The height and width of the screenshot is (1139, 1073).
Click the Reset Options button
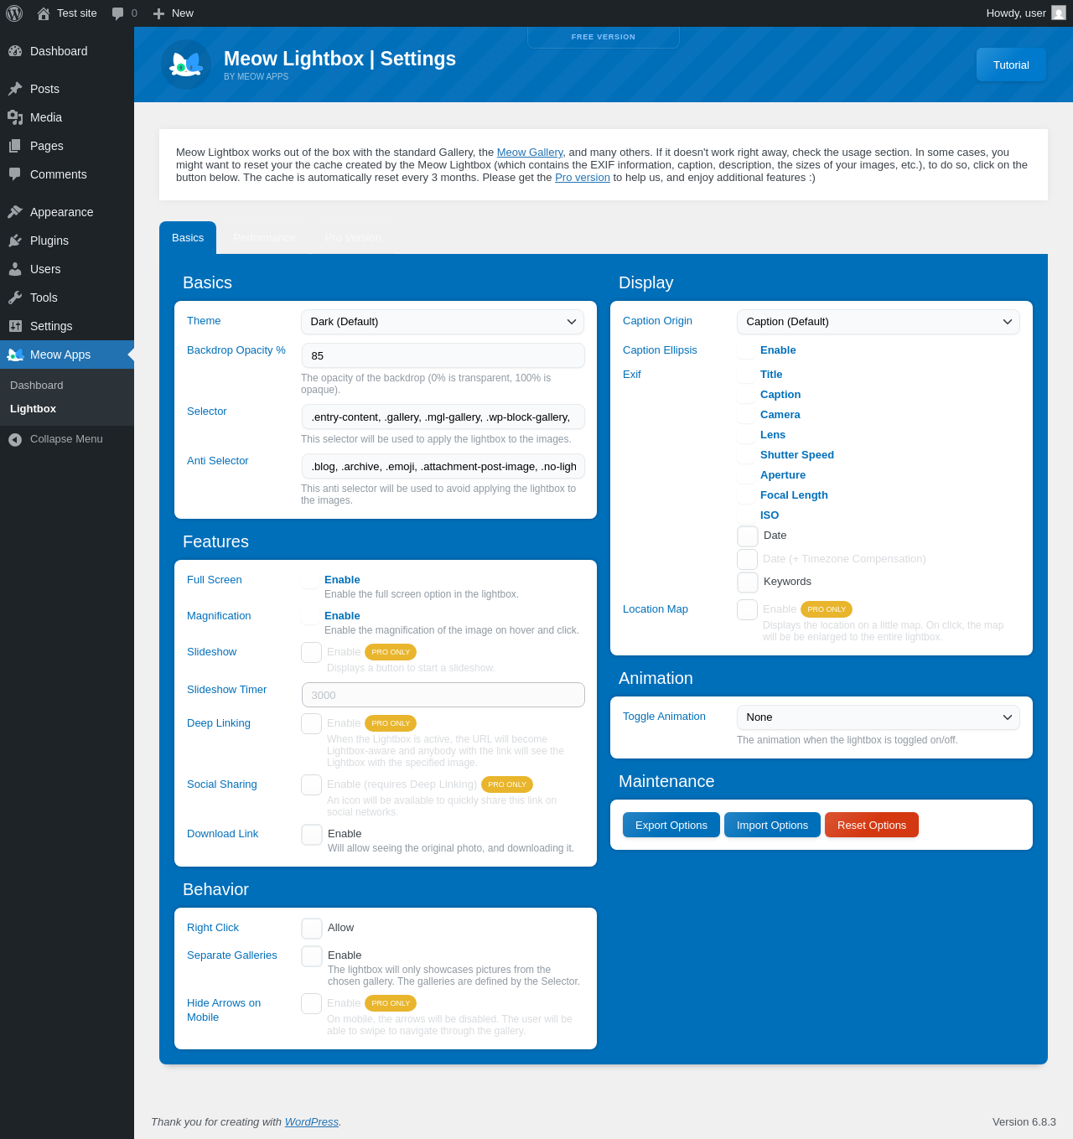tap(872, 825)
